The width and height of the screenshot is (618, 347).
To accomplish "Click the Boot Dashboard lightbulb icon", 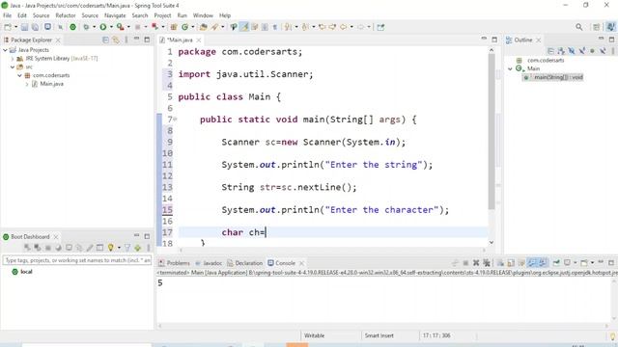I will pyautogui.click(x=111, y=248).
